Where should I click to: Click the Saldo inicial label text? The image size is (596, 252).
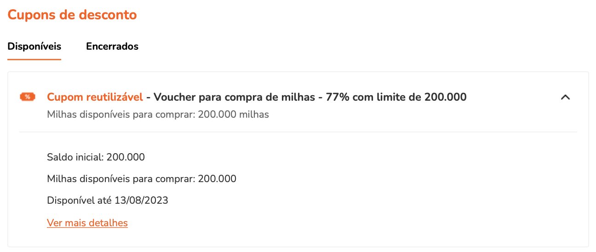(76, 157)
